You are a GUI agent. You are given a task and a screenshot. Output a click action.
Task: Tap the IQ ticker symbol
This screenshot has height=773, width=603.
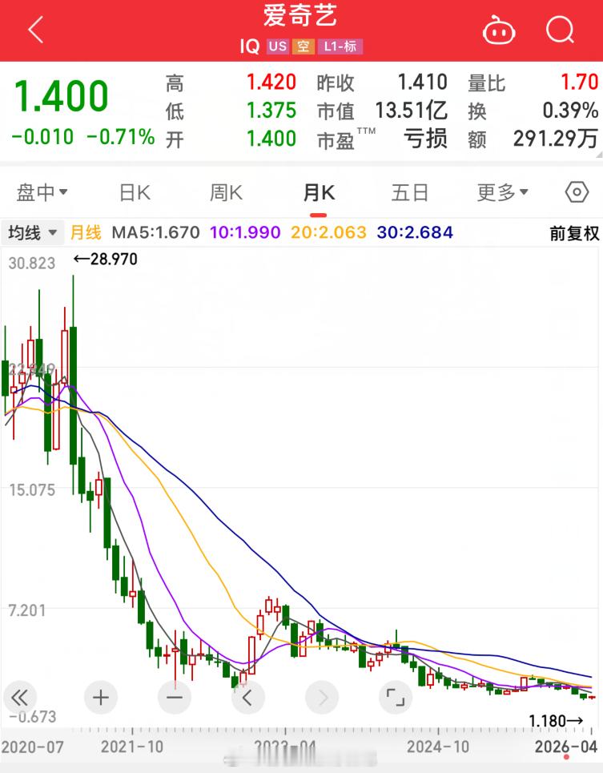tap(250, 46)
